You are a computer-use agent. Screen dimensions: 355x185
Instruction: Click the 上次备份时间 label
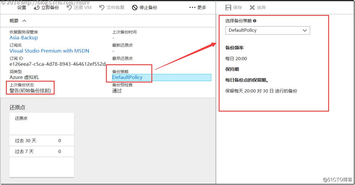[124, 32]
